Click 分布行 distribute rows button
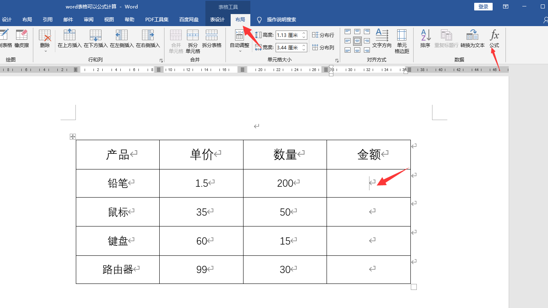 tap(323, 35)
